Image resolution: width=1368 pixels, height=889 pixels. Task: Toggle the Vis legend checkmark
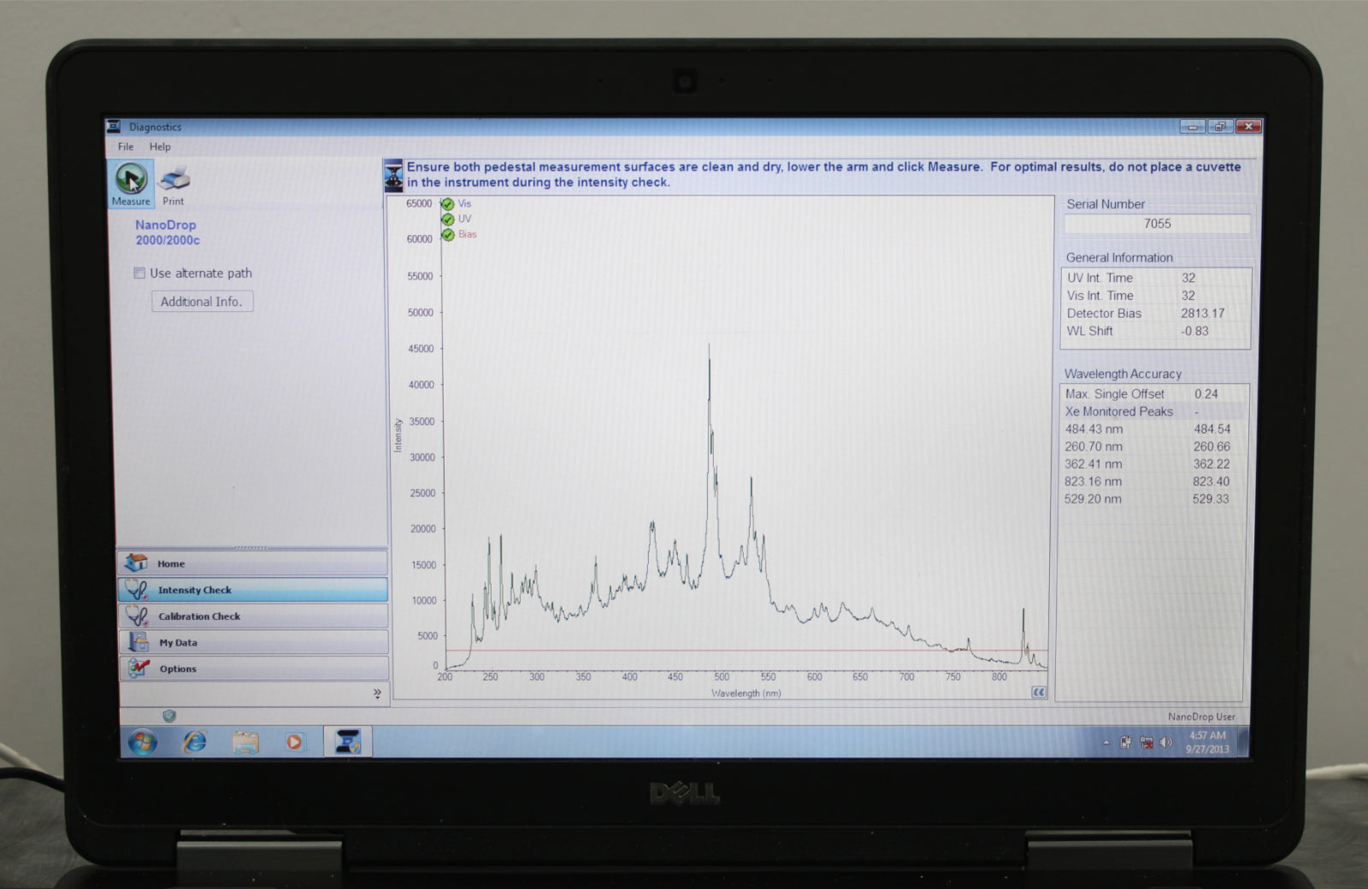point(447,204)
